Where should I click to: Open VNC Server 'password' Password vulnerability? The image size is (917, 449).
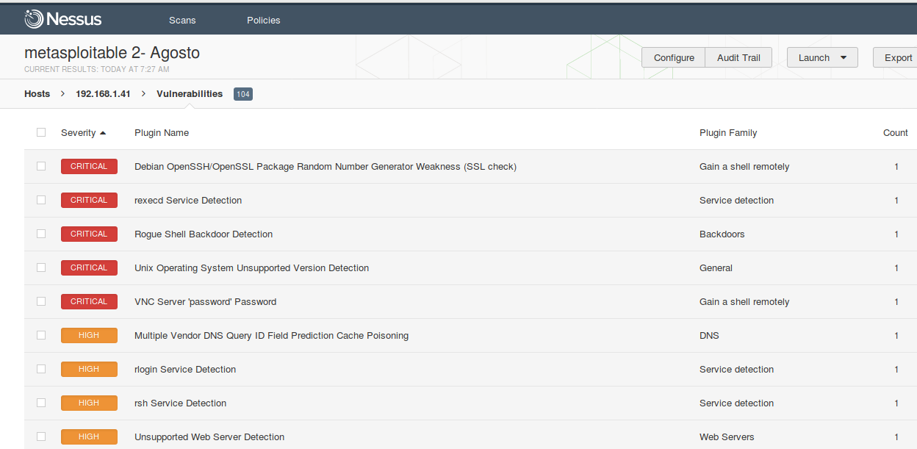pos(206,302)
